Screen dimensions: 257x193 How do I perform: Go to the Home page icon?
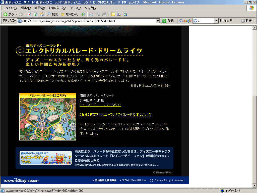tap(42, 14)
